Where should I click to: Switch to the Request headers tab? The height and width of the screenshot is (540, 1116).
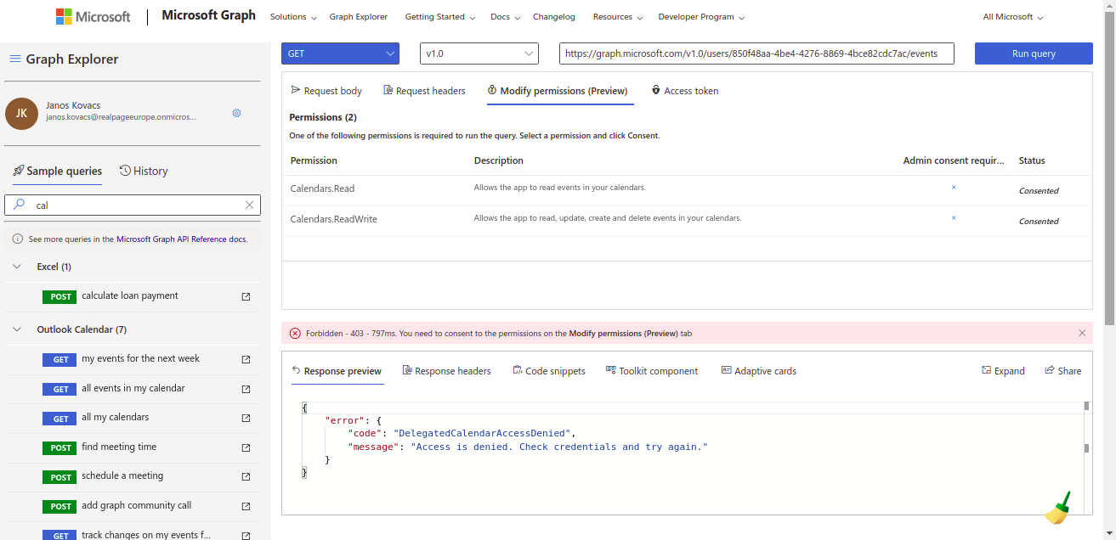click(424, 90)
